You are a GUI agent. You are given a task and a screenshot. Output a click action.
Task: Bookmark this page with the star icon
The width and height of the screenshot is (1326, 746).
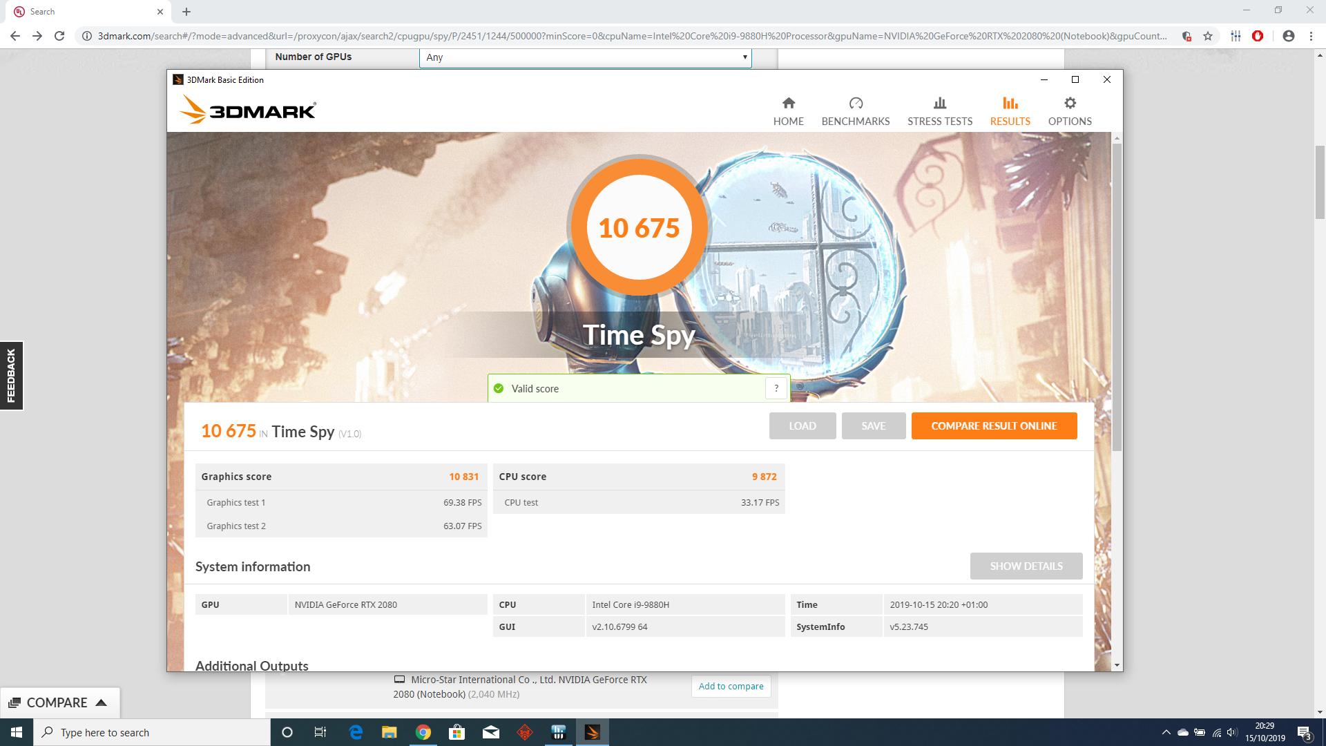(x=1208, y=36)
